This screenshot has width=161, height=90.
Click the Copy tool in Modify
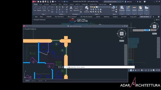tap(57, 9)
